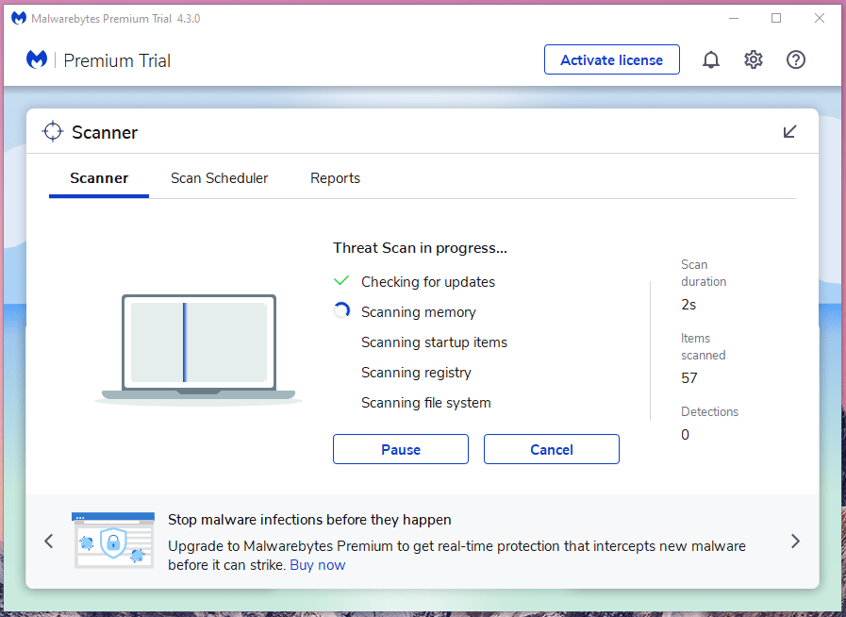Click the malware protection promo thumbnail
This screenshot has width=846, height=617.
[113, 541]
